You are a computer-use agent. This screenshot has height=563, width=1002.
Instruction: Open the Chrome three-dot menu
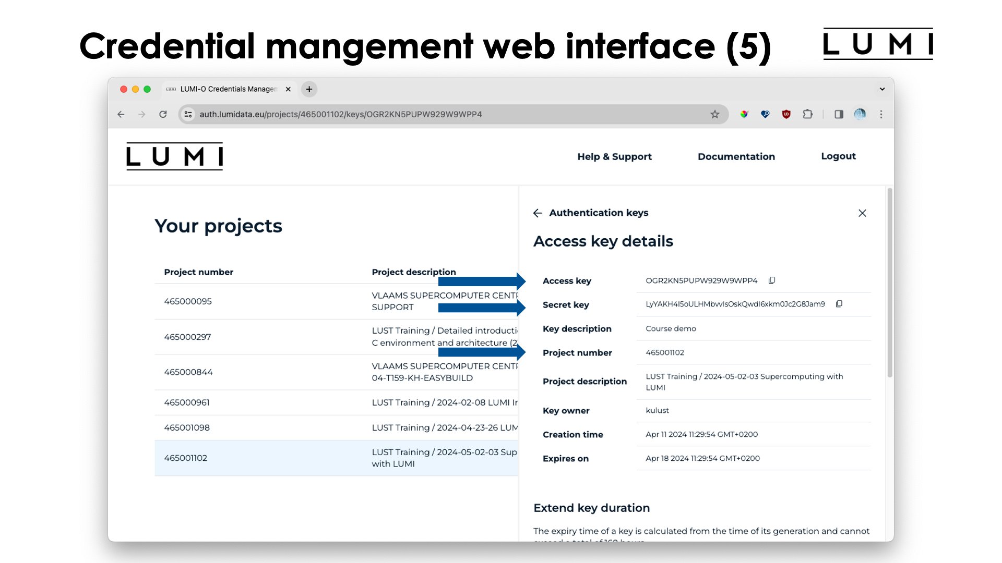pos(881,114)
